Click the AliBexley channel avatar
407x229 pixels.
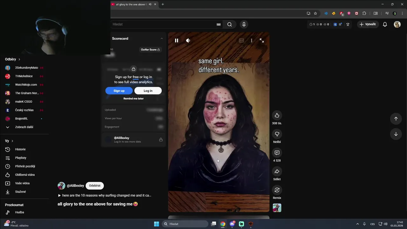61,186
